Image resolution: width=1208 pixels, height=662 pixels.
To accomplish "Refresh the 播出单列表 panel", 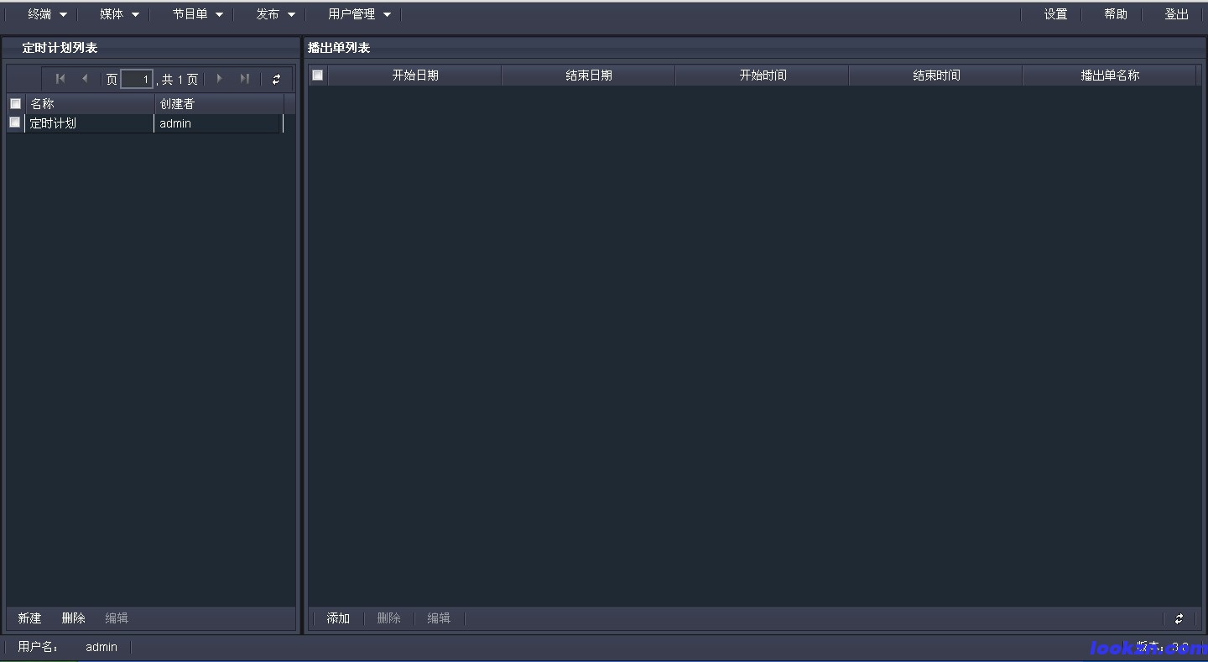I will (x=1179, y=618).
